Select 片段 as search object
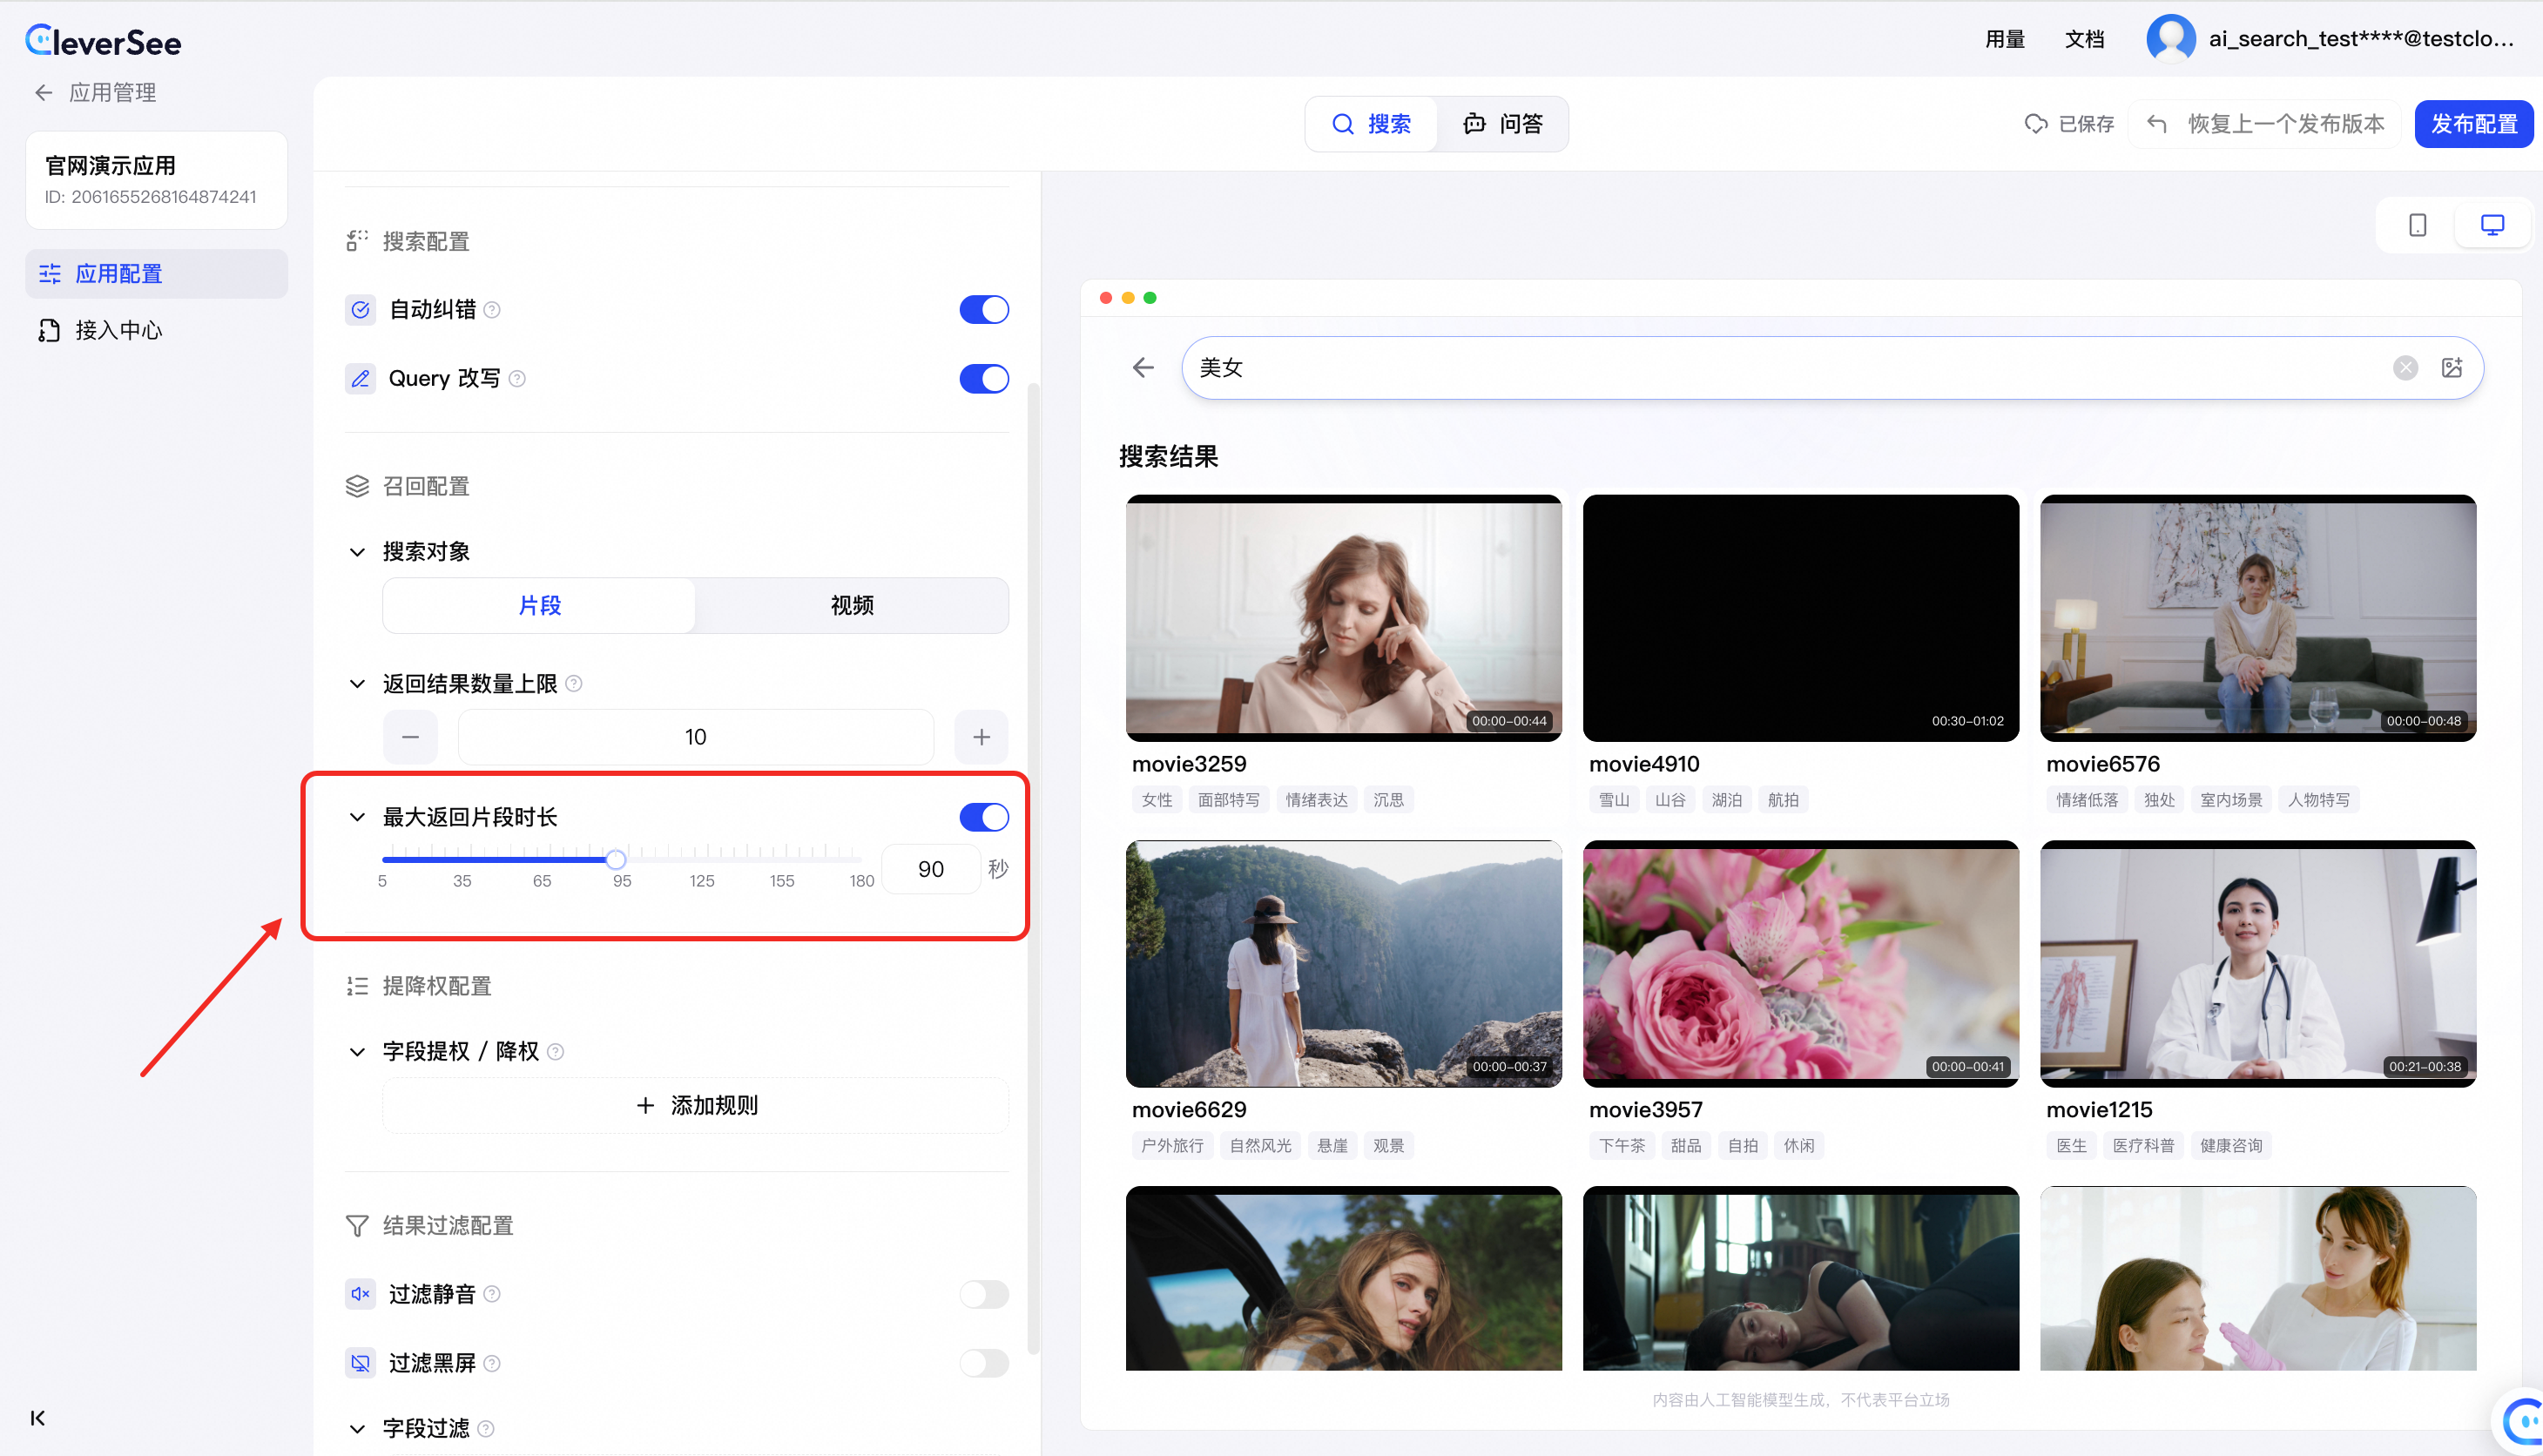 click(539, 606)
